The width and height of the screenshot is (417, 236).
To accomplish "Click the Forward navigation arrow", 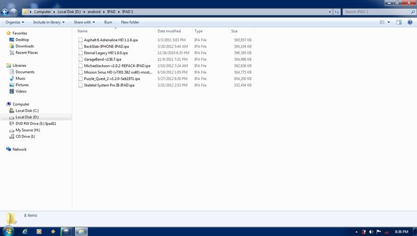I will 14,11.
